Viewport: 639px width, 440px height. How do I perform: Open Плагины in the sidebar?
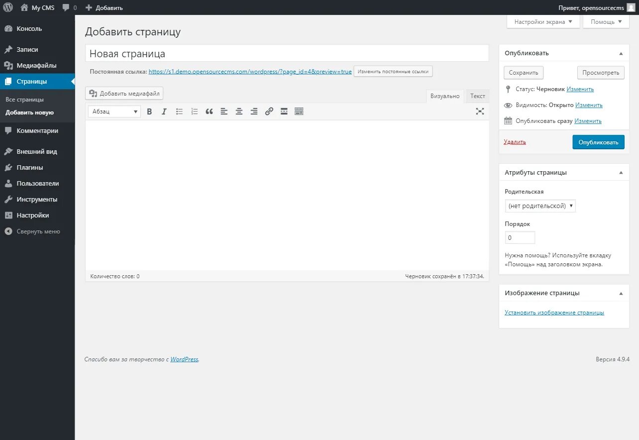37,167
